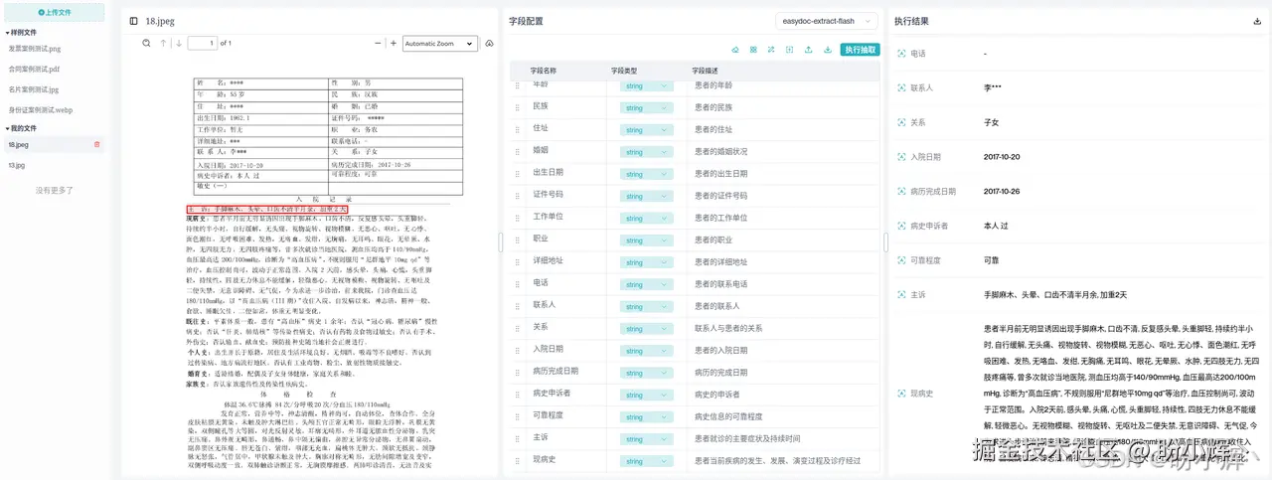Image resolution: width=1272 pixels, height=480 pixels.
Task: Click locate icon beside 电话 result
Action: click(901, 54)
